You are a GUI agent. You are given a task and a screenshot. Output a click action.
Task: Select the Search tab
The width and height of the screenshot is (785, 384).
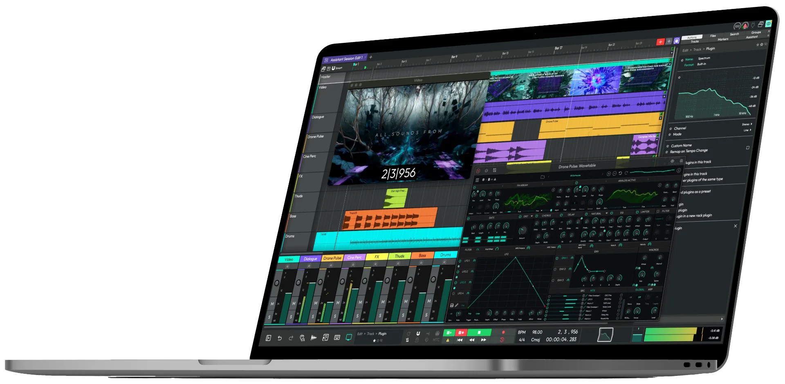coord(734,34)
